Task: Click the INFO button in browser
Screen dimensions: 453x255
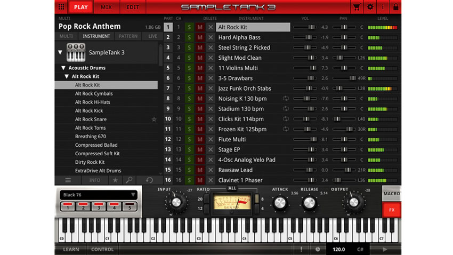Action: click(x=94, y=180)
